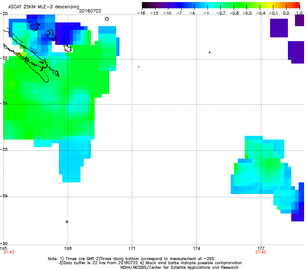The image size is (307, 270).
Task: Click the small round island outline near -20 latitude
Action: coord(107,19)
